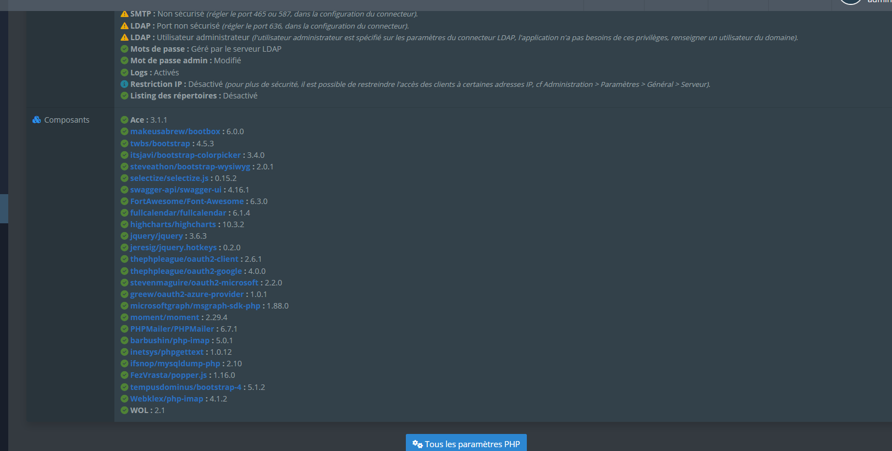Open the moment/moment link
The height and width of the screenshot is (451, 892).
[164, 317]
